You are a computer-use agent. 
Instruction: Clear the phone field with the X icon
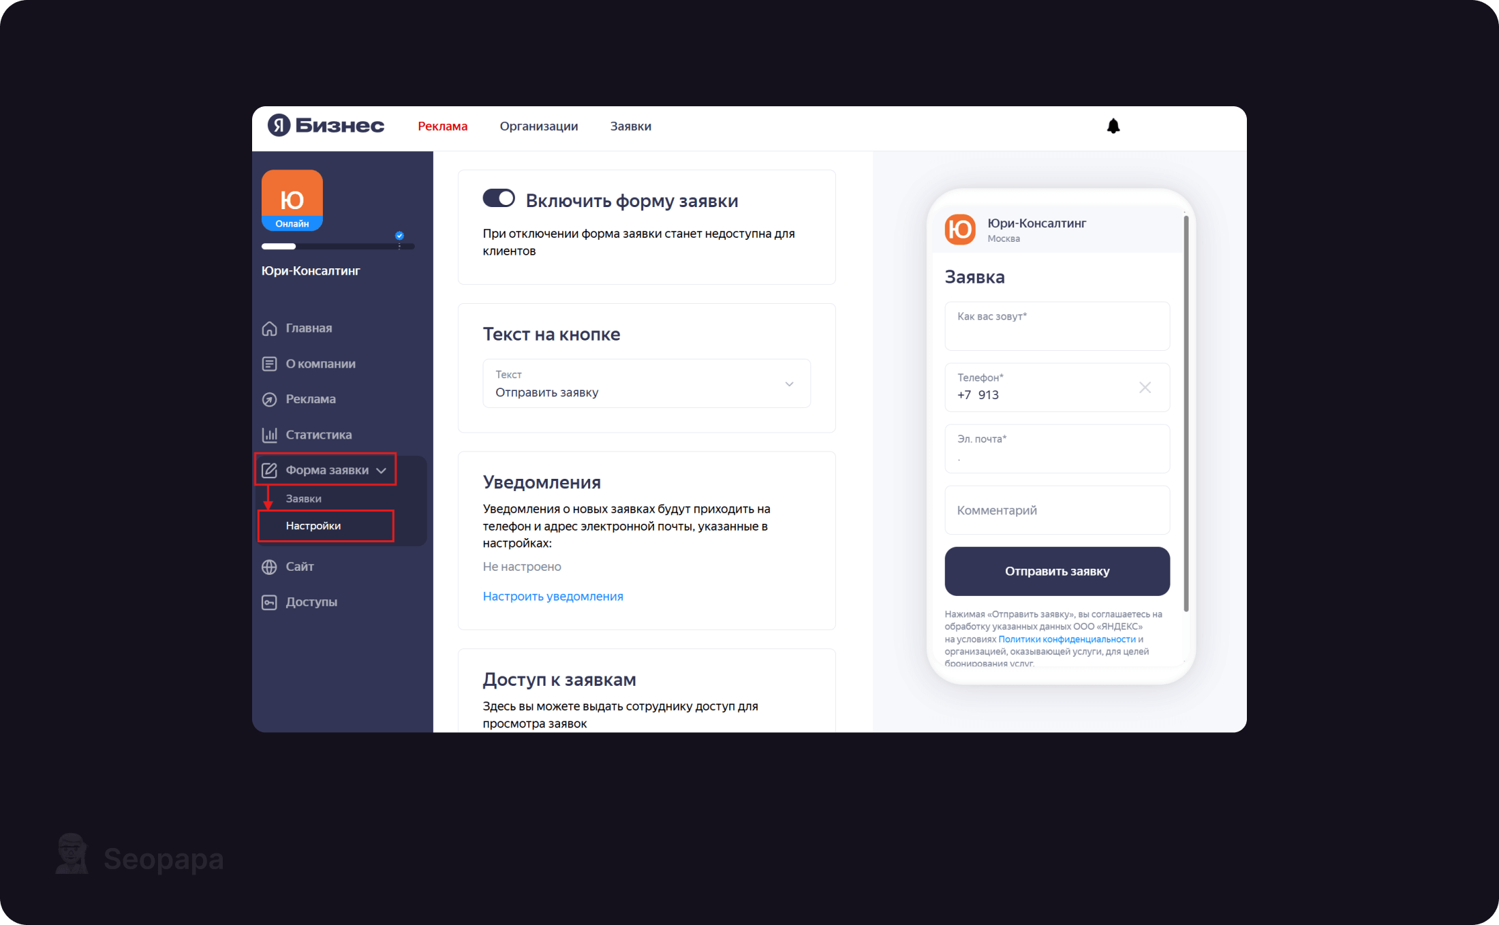coord(1145,387)
